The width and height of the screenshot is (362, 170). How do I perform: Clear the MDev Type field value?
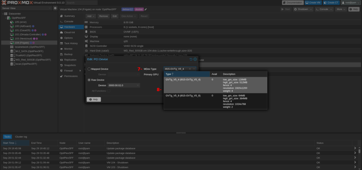coord(190,69)
